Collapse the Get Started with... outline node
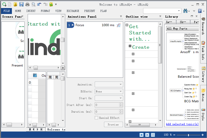 coord(127,25)
